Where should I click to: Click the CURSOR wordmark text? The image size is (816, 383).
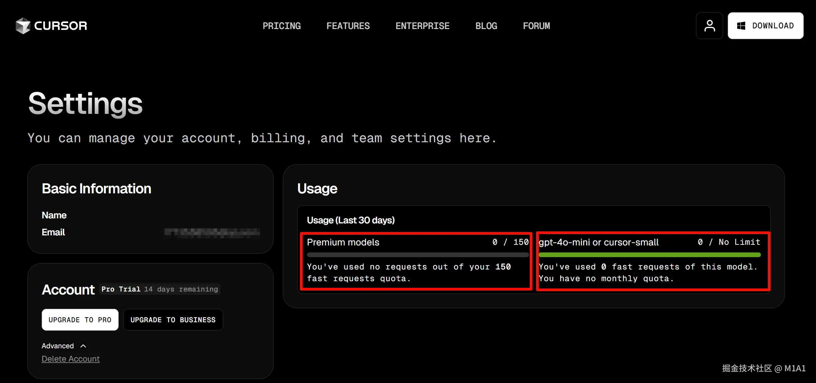point(60,26)
